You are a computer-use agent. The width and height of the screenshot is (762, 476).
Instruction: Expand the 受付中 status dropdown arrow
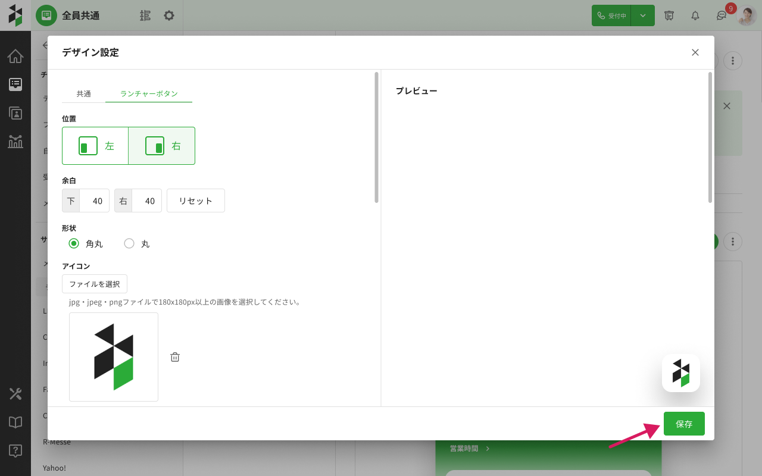pos(643,15)
